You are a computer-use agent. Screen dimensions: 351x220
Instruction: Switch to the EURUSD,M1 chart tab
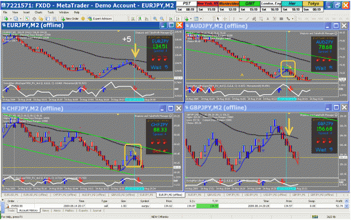pyautogui.click(x=11, y=195)
